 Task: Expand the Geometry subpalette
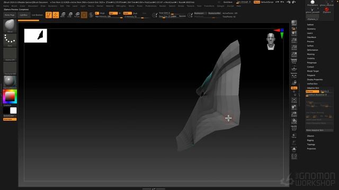click(311, 29)
